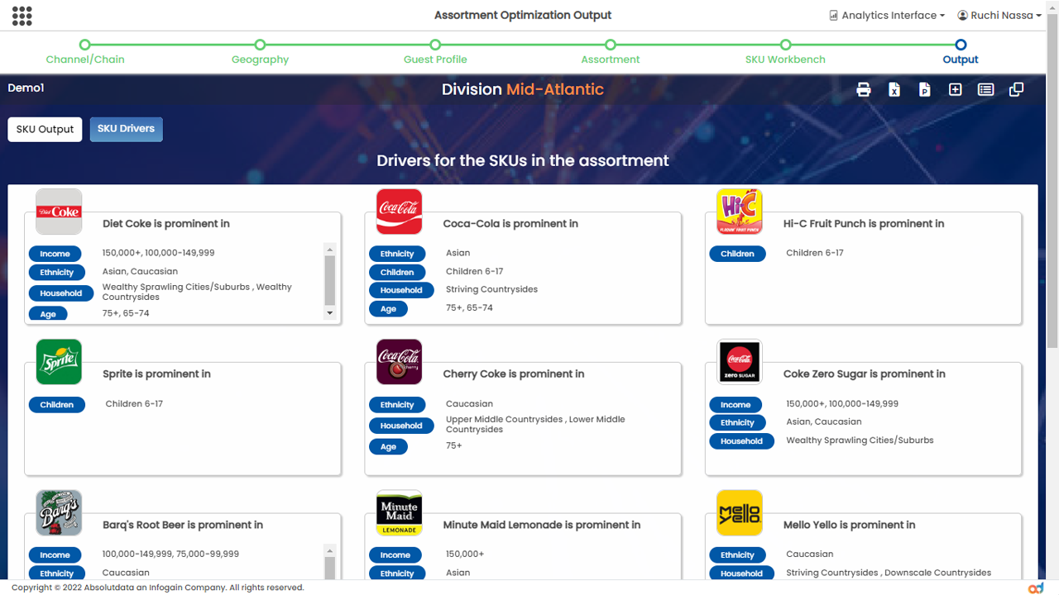Image resolution: width=1059 pixels, height=595 pixels.
Task: Click the Diet Coke card scrollbar thumb
Action: 330,281
